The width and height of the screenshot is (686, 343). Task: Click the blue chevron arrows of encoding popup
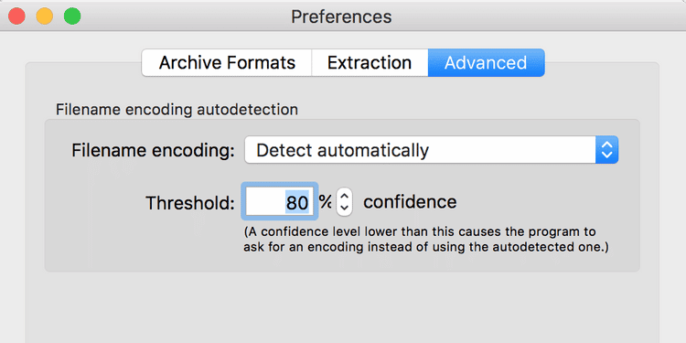pyautogui.click(x=606, y=150)
